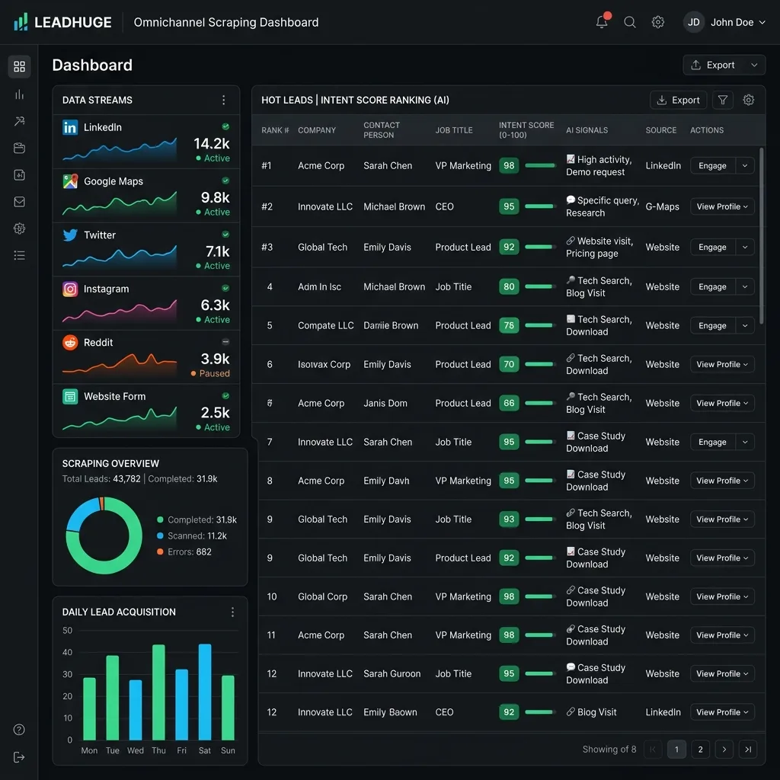Click the Errors legend orange dot

pos(160,551)
